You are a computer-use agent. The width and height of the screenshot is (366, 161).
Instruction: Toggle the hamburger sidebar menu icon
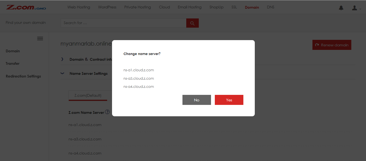point(40,38)
